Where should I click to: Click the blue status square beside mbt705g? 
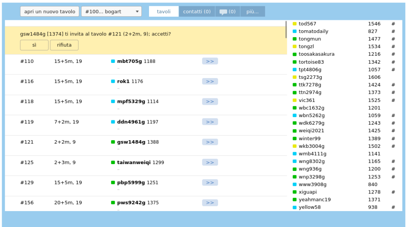113,61
